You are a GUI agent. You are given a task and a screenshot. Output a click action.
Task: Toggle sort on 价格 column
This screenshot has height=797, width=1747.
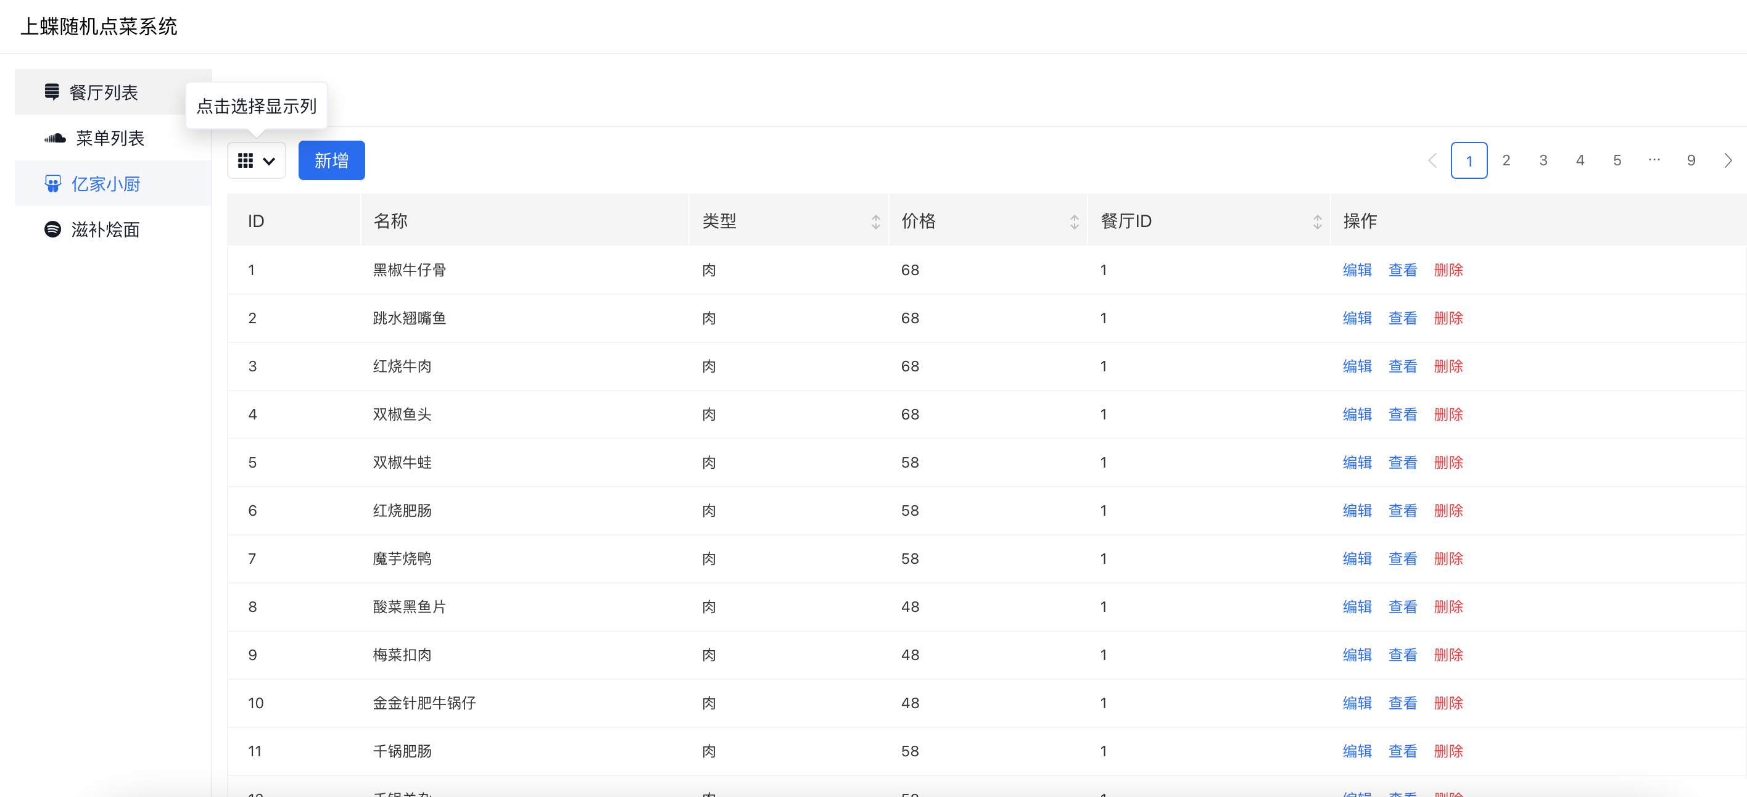1074,222
